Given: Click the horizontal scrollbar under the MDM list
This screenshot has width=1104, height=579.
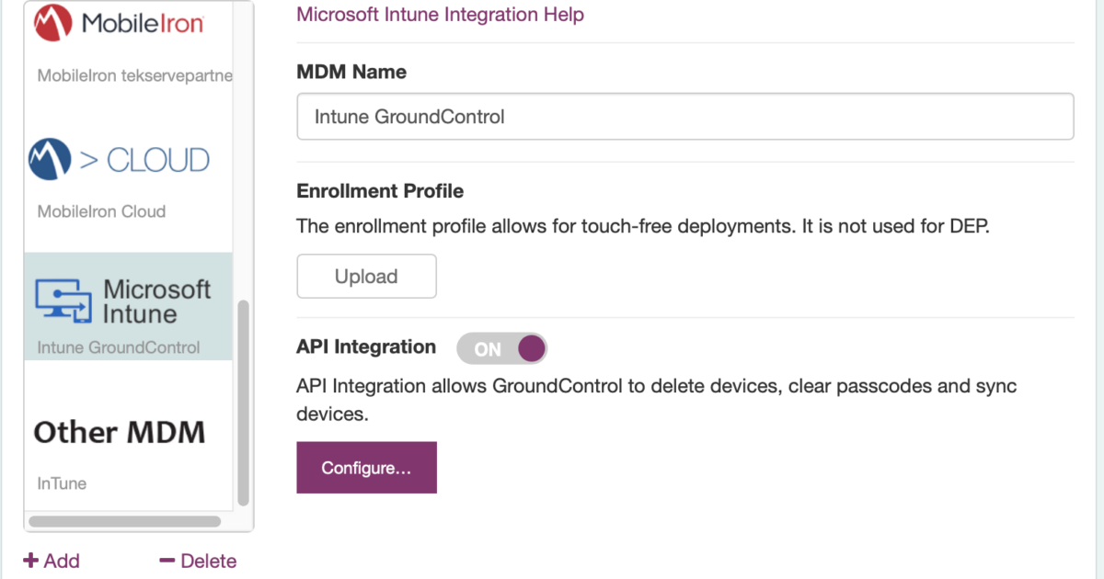Looking at the screenshot, I should (x=126, y=521).
